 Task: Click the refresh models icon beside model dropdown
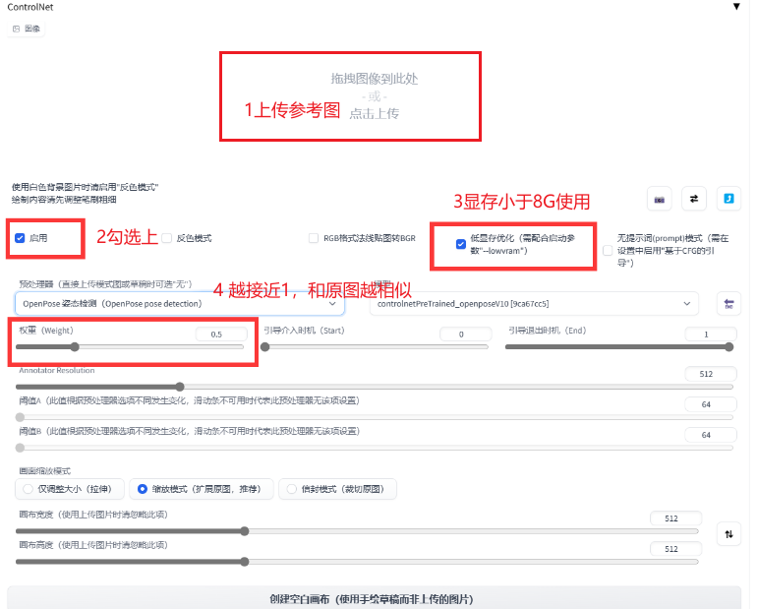(728, 304)
